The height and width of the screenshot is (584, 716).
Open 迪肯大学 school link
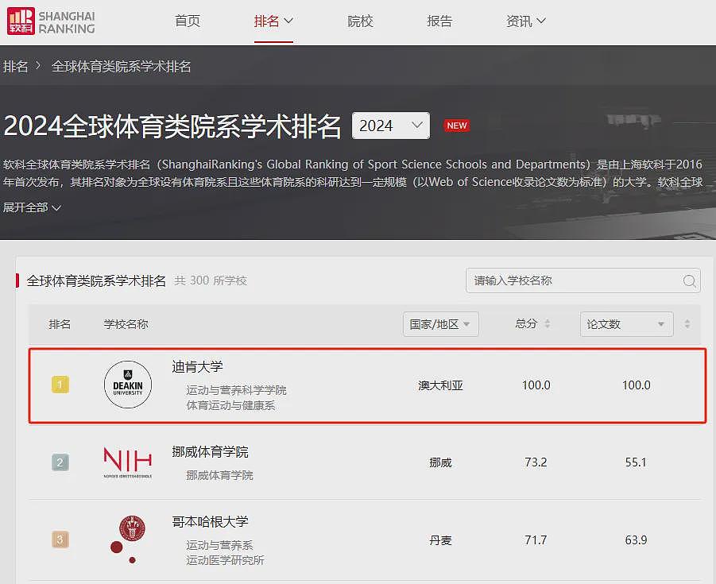(197, 366)
